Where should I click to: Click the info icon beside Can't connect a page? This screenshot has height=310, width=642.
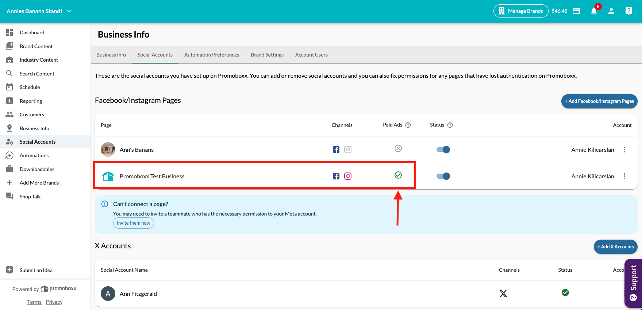pyautogui.click(x=105, y=204)
